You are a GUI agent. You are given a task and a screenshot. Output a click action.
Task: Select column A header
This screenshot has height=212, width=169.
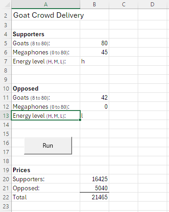coord(46,5)
